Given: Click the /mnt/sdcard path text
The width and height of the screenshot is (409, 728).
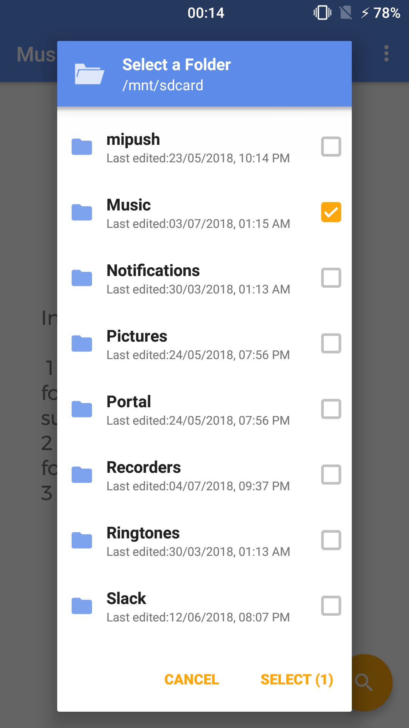Looking at the screenshot, I should 163,85.
